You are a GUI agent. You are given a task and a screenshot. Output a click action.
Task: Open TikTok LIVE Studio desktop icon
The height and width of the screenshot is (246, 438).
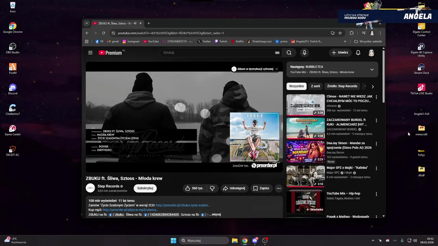click(421, 89)
